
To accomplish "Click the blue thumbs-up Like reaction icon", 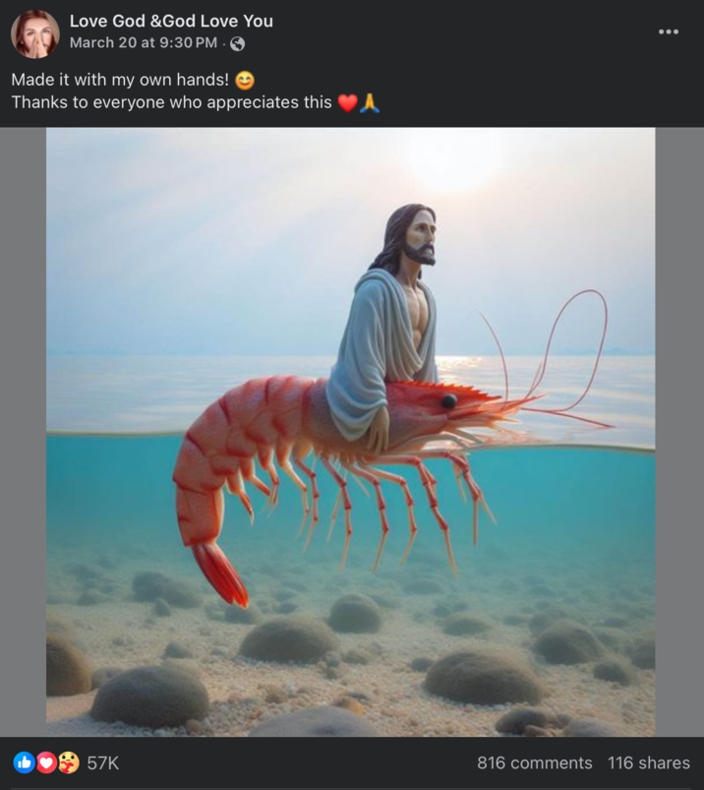I will pyautogui.click(x=24, y=762).
